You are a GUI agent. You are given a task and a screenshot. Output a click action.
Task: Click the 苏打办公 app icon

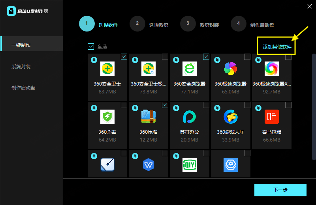coord(190,117)
